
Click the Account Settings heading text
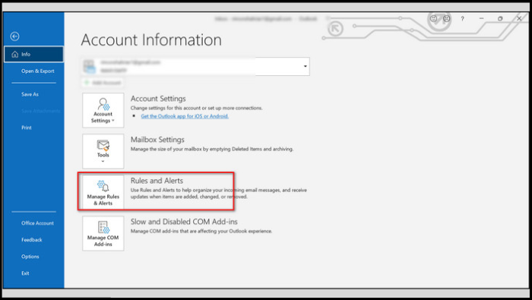point(158,99)
